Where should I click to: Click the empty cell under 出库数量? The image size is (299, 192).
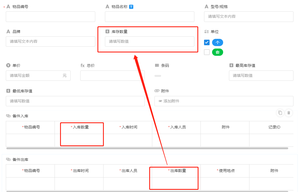point(176,184)
